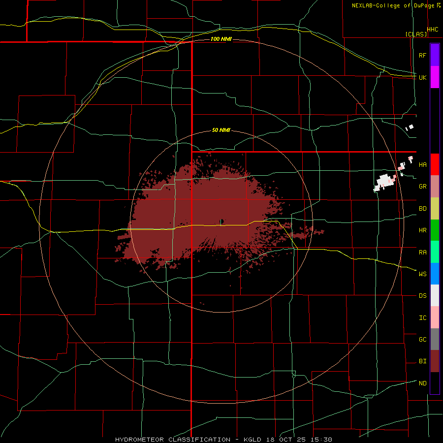This screenshot has height=443, width=443.
Task: Click the RA legend label
Action: [x=422, y=253]
